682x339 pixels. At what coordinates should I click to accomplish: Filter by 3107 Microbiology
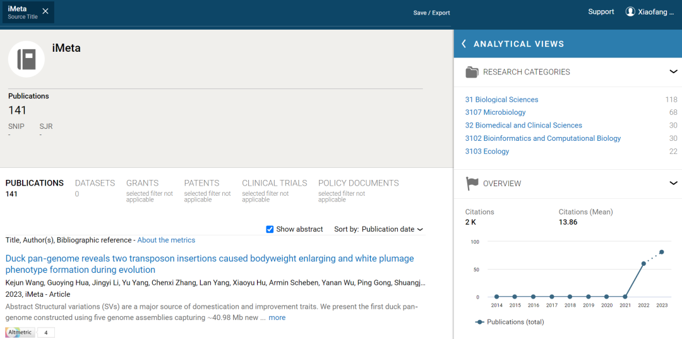click(496, 112)
